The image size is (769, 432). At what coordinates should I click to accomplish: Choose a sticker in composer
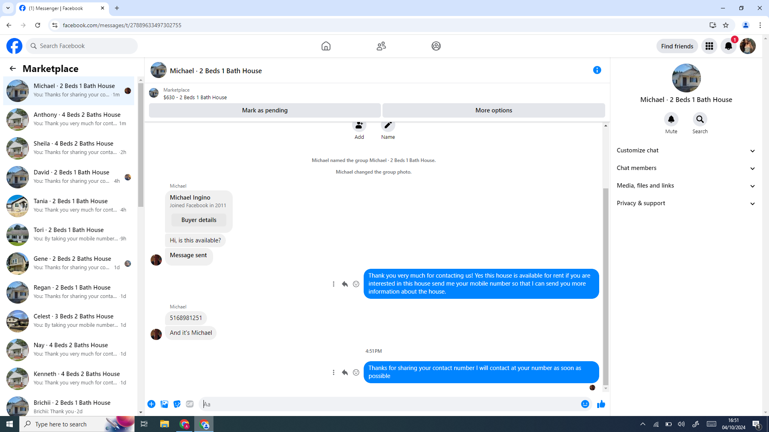[177, 404]
